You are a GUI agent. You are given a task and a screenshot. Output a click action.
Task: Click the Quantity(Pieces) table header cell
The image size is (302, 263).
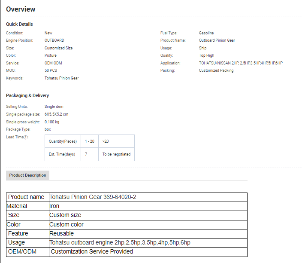pyautogui.click(x=63, y=141)
